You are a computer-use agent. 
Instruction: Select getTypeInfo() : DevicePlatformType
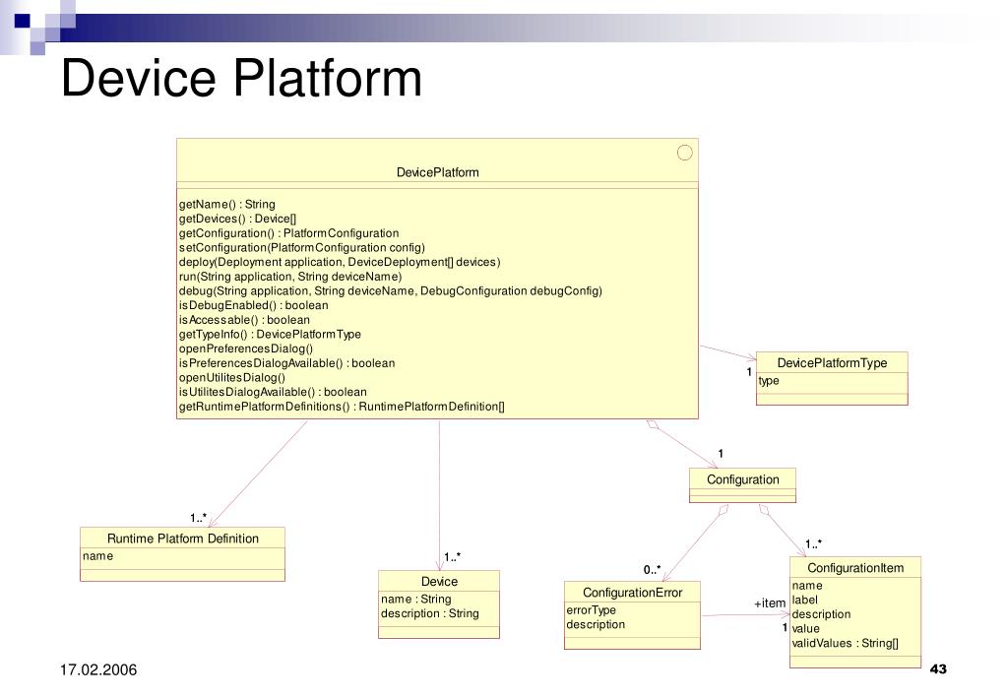coord(270,334)
